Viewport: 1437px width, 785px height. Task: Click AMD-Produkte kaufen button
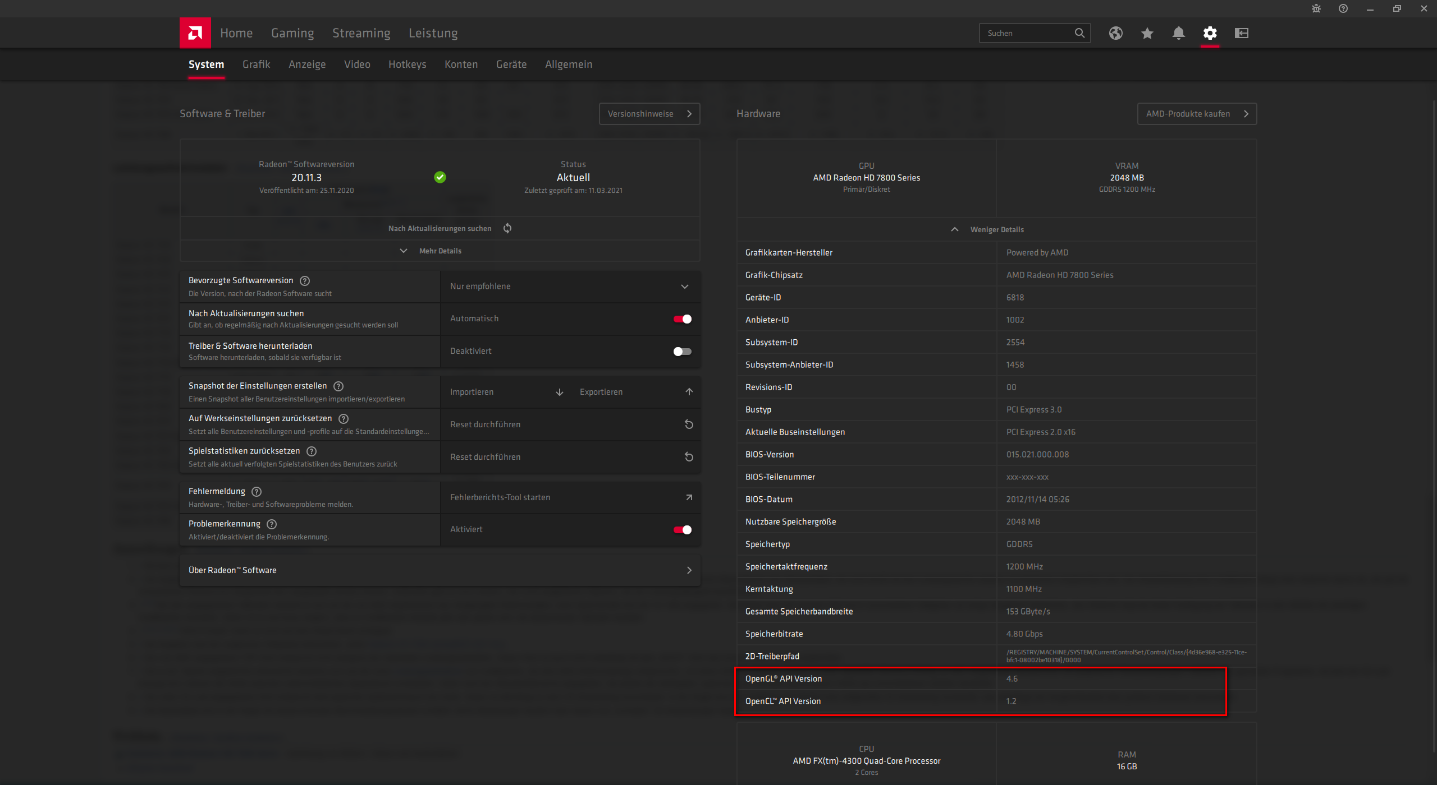pyautogui.click(x=1197, y=114)
